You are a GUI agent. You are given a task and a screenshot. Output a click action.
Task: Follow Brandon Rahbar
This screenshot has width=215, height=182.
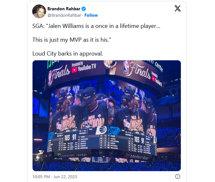91,15
